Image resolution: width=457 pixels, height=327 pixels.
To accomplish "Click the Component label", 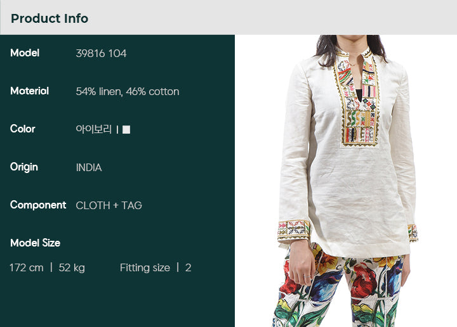I will coord(38,205).
